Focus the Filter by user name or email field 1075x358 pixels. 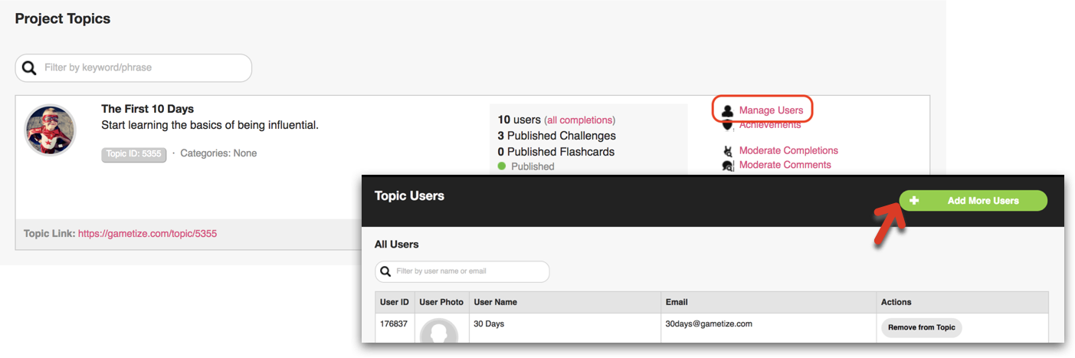pyautogui.click(x=462, y=271)
